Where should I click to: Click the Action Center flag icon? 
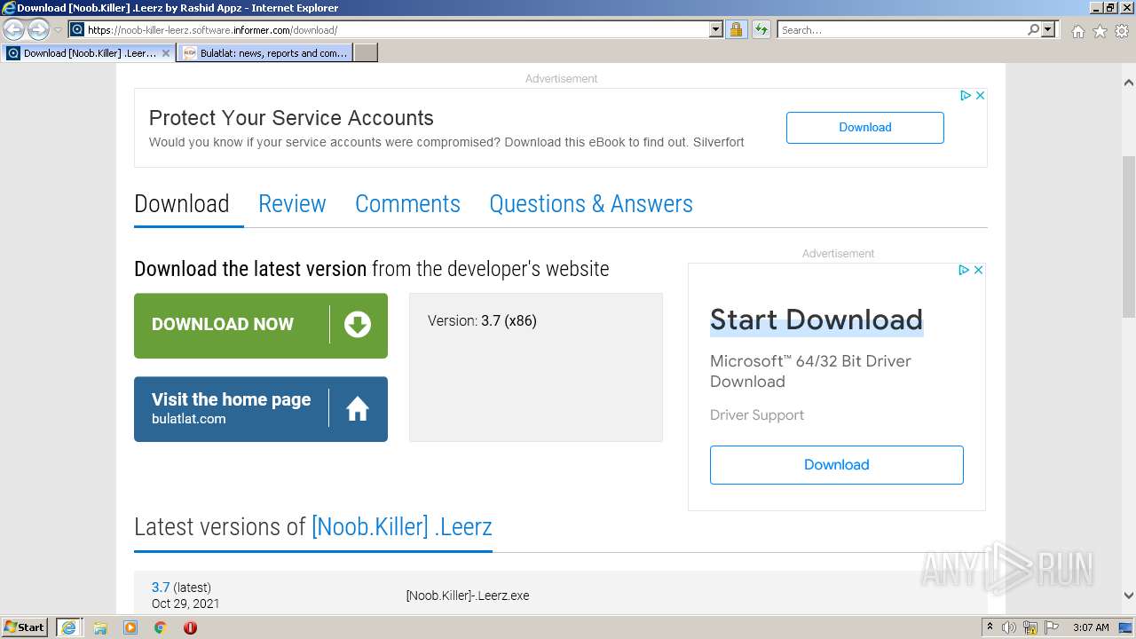point(1052,627)
